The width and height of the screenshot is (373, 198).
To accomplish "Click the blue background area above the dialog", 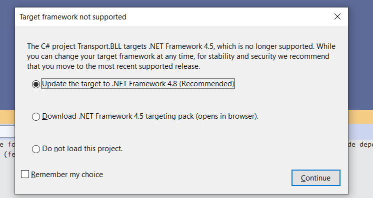I will pyautogui.click(x=186, y=3).
